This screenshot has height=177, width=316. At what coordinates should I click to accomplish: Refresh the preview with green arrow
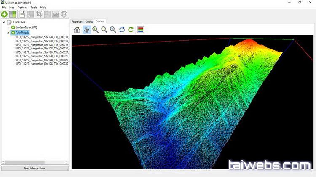tap(131, 29)
